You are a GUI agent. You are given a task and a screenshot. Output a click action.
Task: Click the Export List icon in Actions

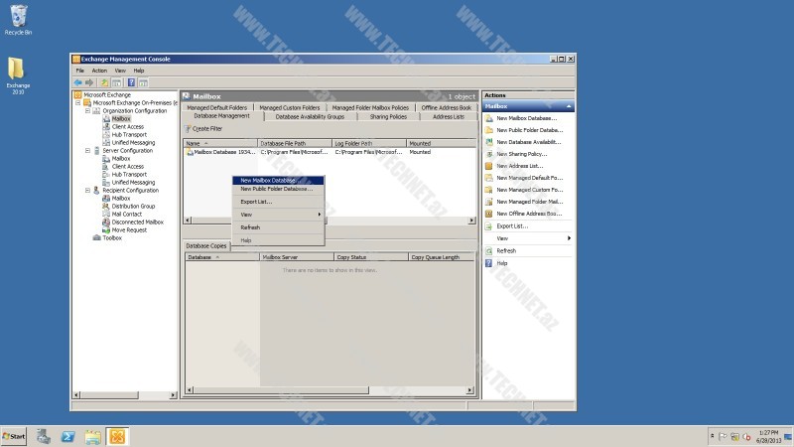(488, 226)
